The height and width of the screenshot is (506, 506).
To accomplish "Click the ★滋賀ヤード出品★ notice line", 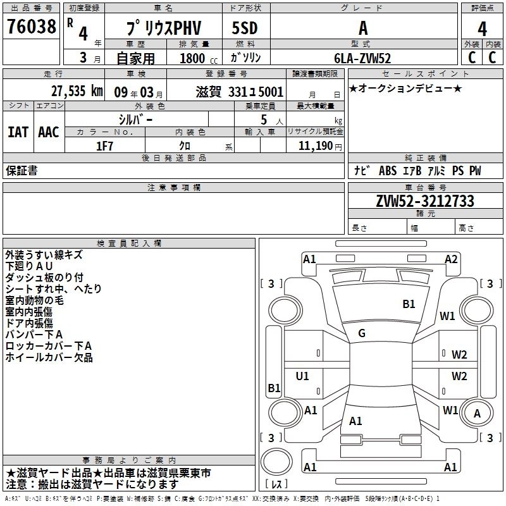I will 108,472.
